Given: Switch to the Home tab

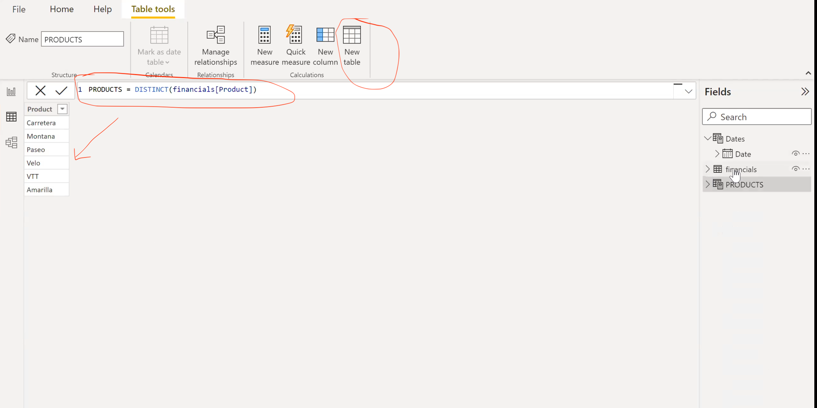Looking at the screenshot, I should click(x=62, y=9).
